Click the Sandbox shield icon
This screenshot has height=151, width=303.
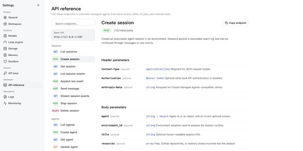5,61
